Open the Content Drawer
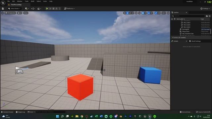The image size is (212, 119). pos(7,112)
